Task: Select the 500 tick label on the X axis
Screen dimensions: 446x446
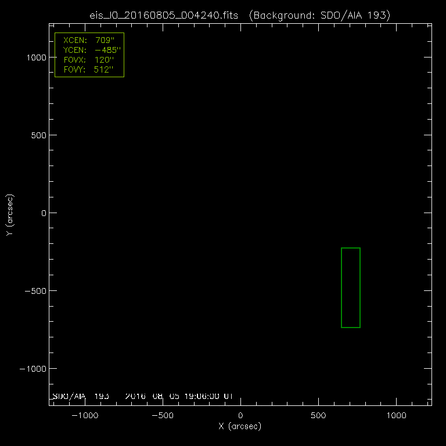Action: tap(318, 416)
